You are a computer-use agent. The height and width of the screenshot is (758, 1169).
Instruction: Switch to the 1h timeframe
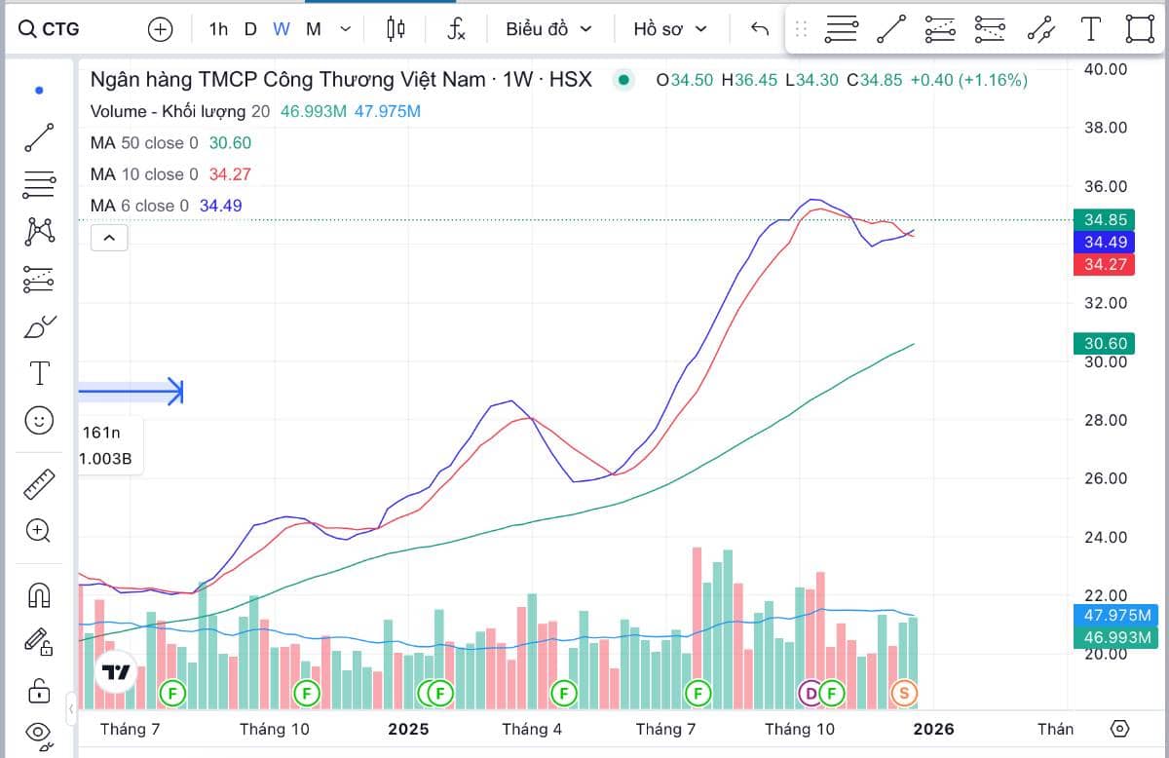[x=218, y=29]
